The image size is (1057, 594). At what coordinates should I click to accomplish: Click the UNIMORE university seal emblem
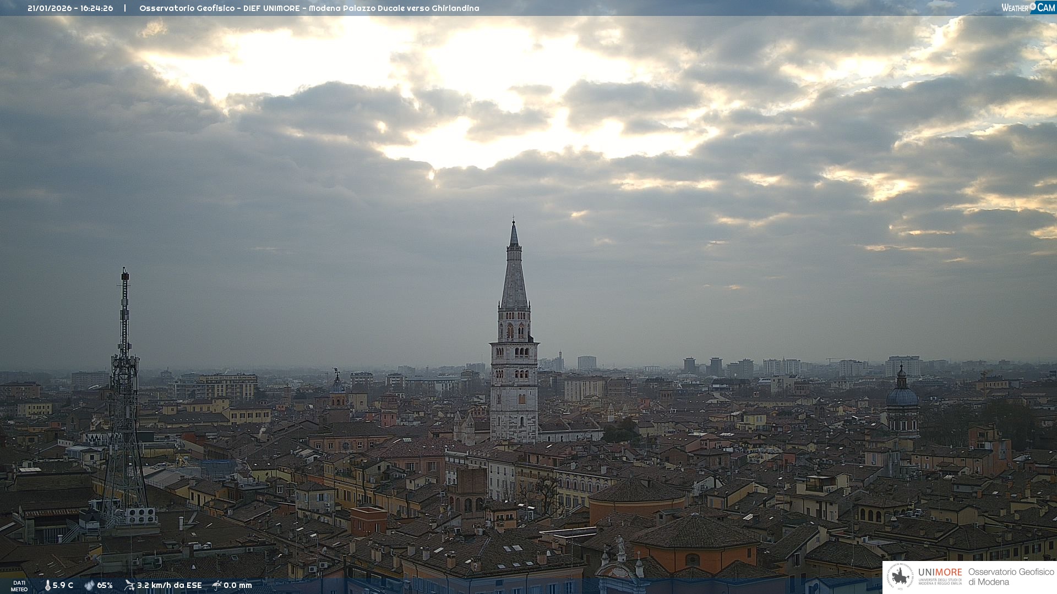pos(901,577)
